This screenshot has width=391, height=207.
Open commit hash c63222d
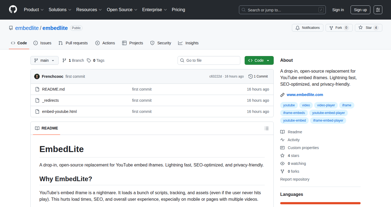[216, 76]
